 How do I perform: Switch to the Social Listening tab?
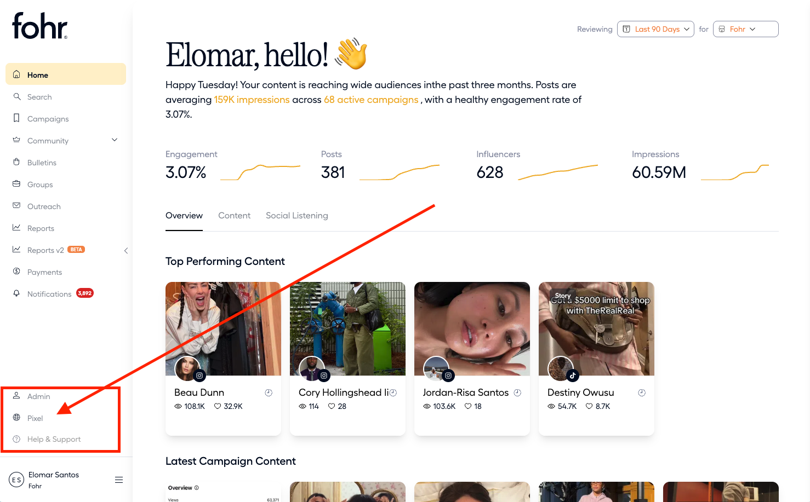click(296, 216)
